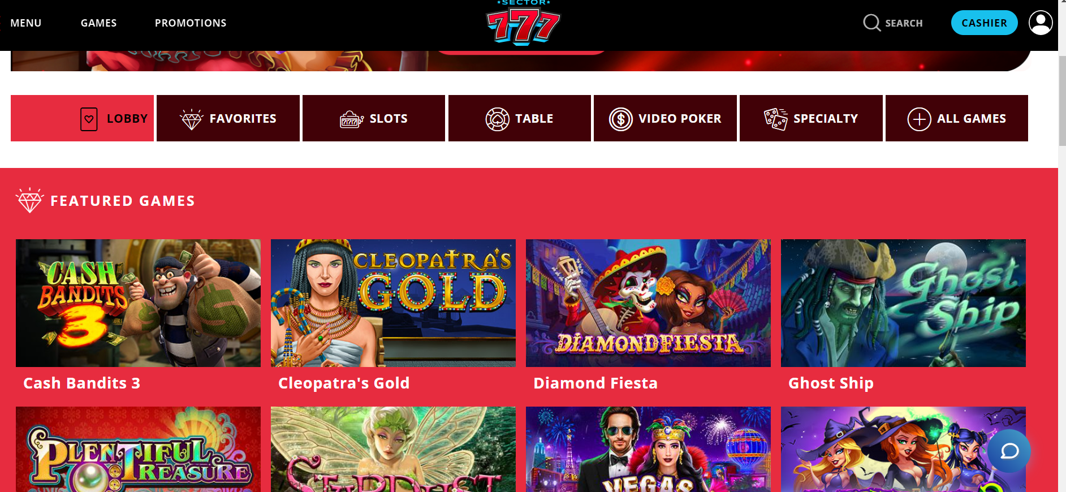
Task: Open the MENU item in header
Action: (26, 23)
